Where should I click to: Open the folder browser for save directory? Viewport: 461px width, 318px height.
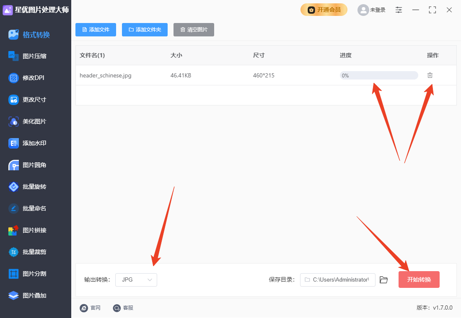[x=383, y=280]
